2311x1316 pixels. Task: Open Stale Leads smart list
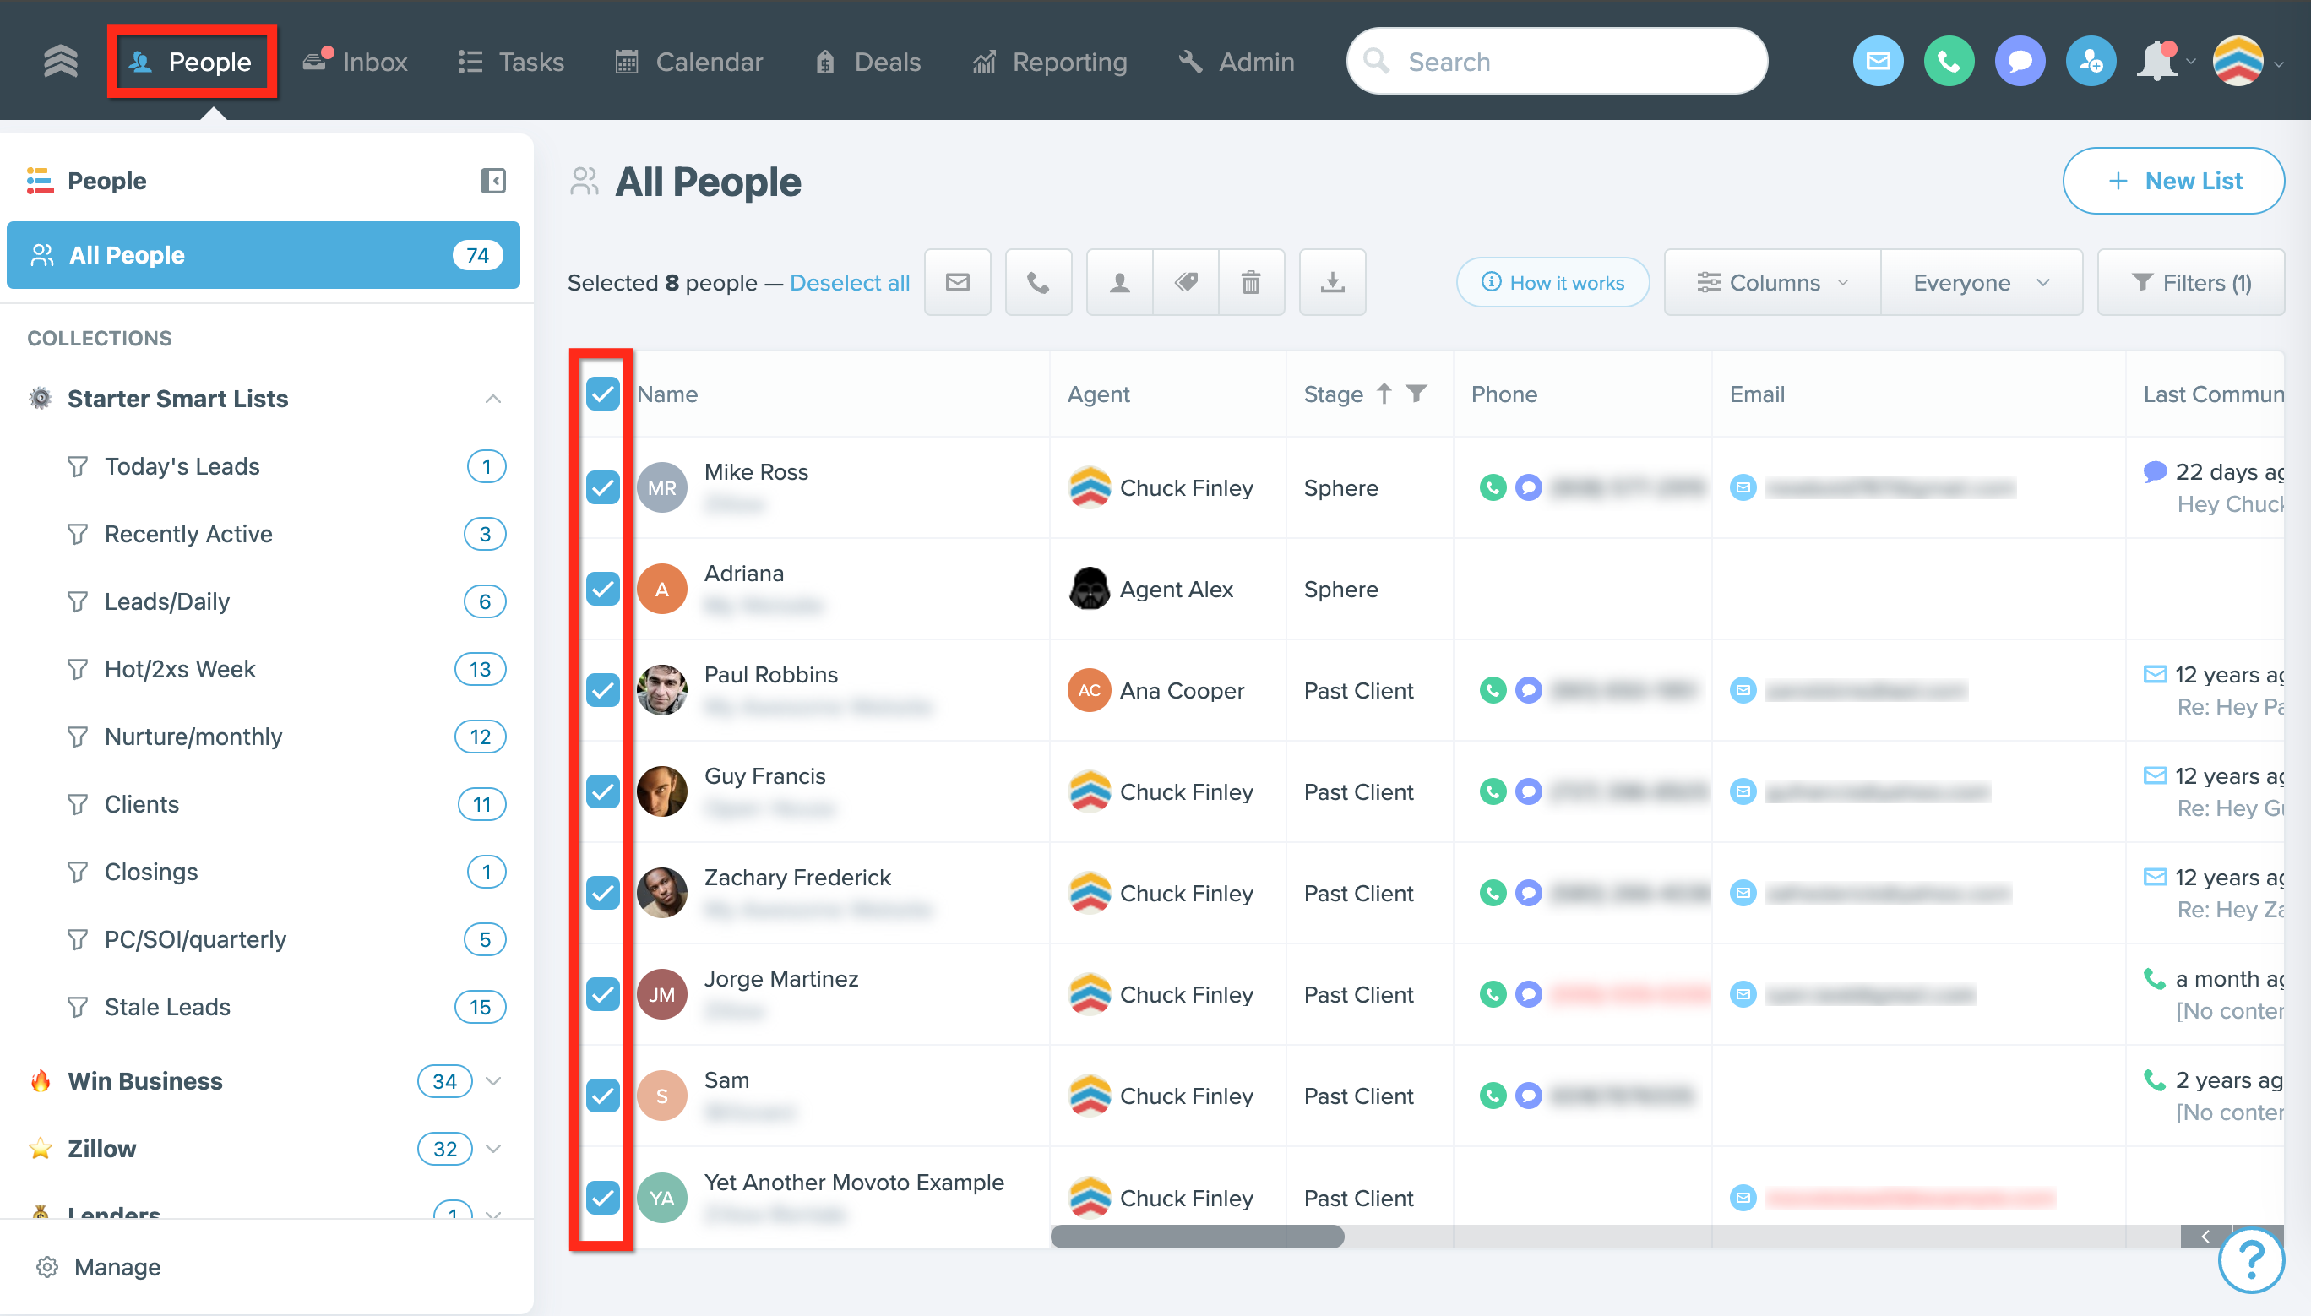coord(167,1007)
